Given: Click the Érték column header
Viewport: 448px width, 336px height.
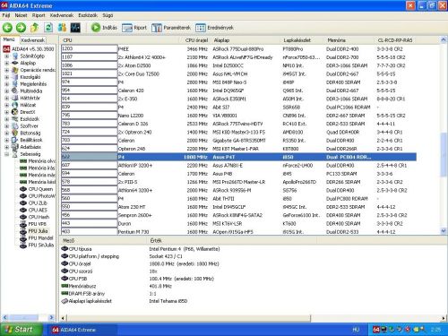Looking at the screenshot, I should (232, 240).
